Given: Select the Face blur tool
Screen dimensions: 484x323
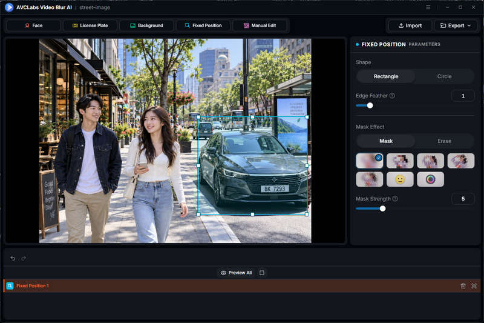Looking at the screenshot, I should tap(33, 25).
